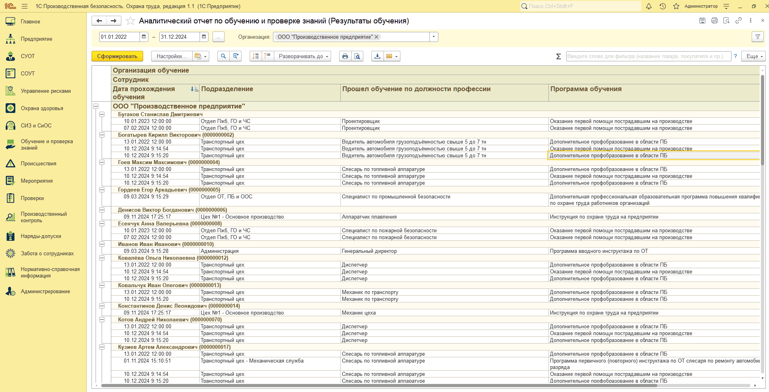Viewport: 769px width, 392px height.
Task: Open the Главное section
Action: click(43, 22)
